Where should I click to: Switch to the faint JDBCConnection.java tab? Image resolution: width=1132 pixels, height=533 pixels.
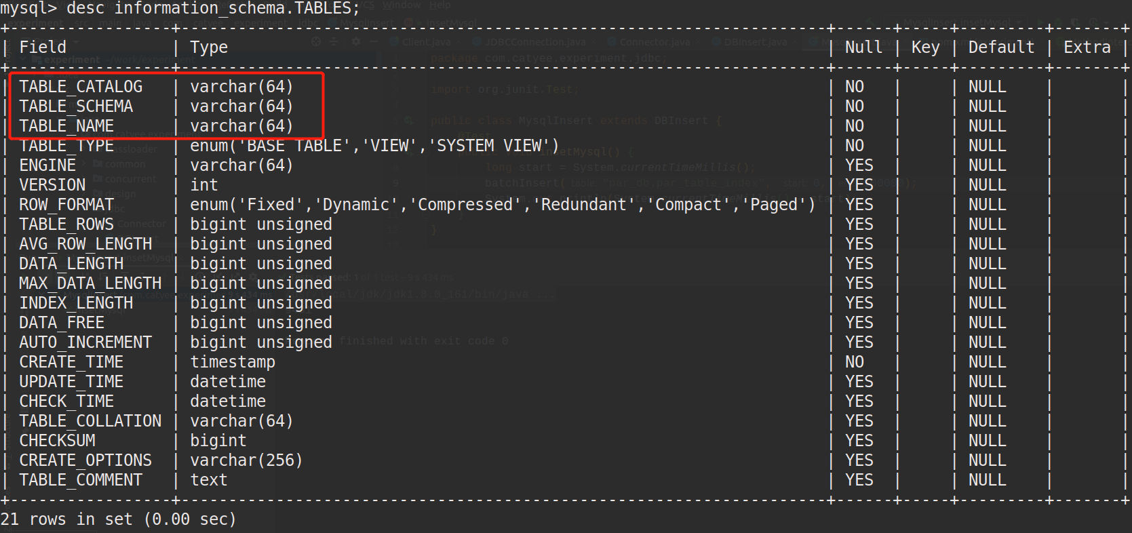[534, 42]
